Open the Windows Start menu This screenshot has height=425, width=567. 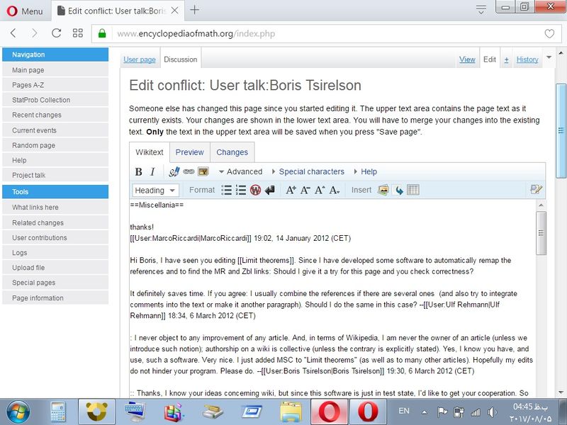tap(17, 411)
